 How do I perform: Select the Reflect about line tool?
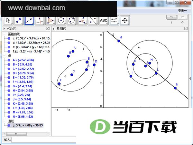(93, 20)
